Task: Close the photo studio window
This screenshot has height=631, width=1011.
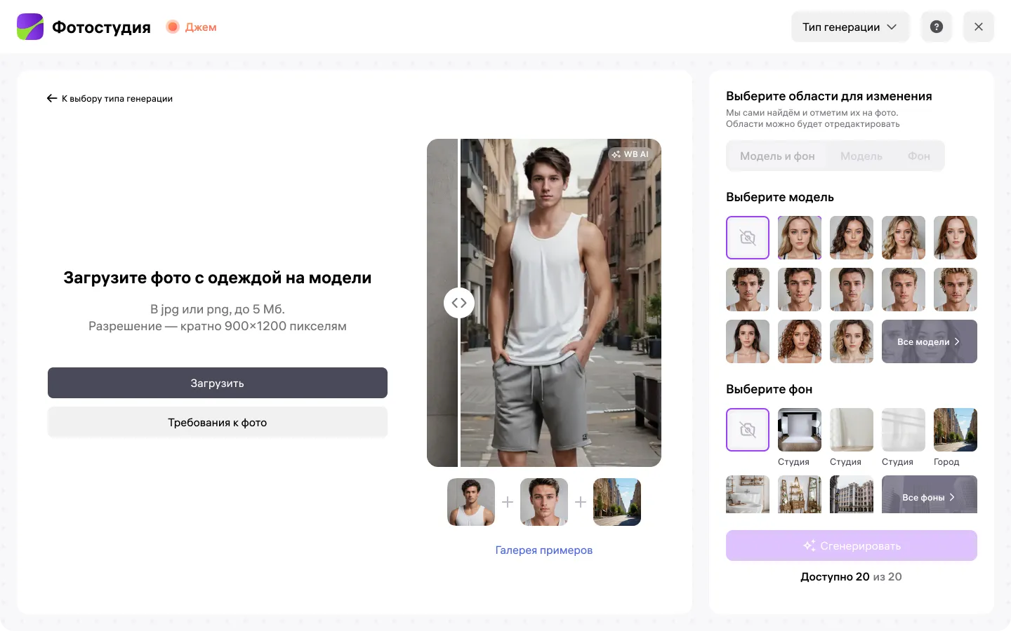Action: pyautogui.click(x=978, y=27)
